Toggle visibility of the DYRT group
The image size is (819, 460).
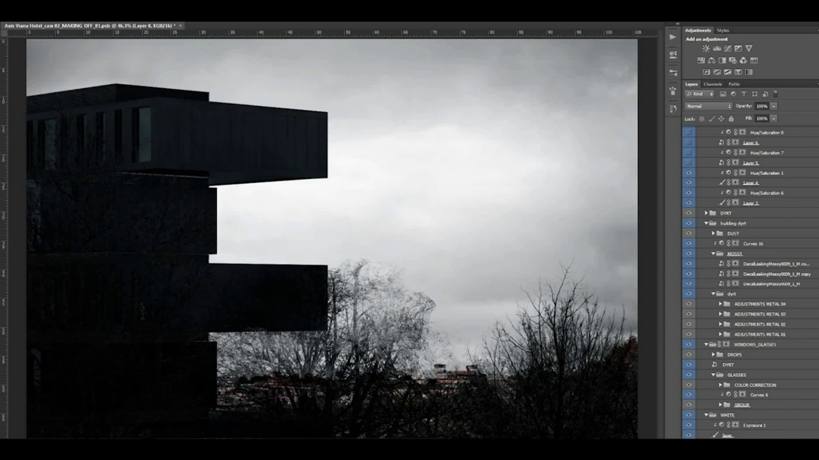click(689, 213)
